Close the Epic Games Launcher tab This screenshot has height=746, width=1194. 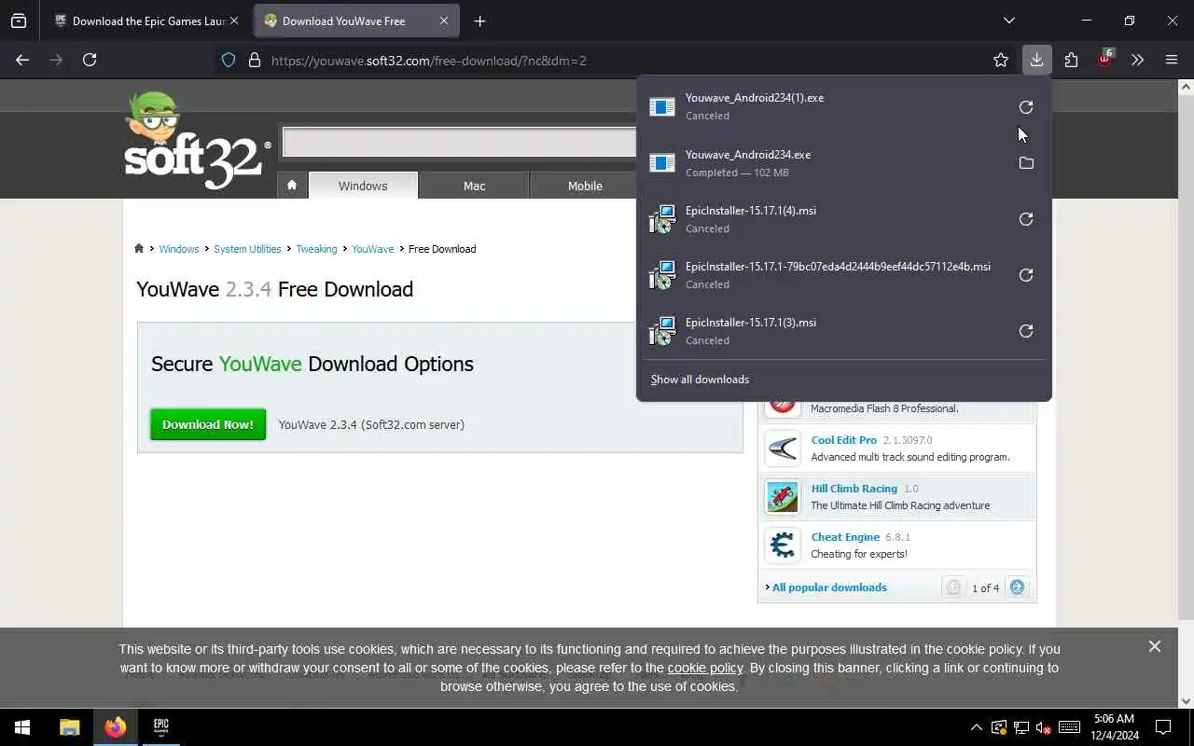(x=234, y=21)
